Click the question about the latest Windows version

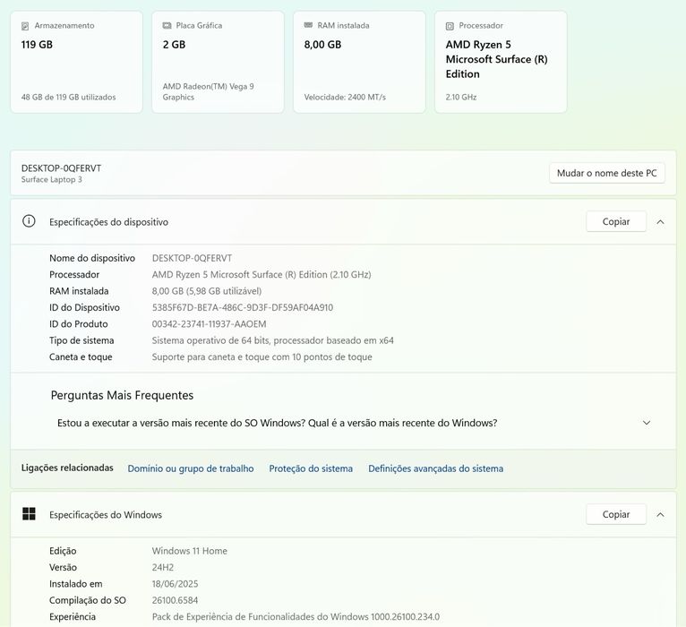tap(278, 423)
